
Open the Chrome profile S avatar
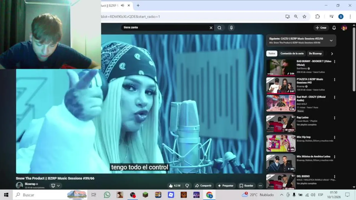341,17
